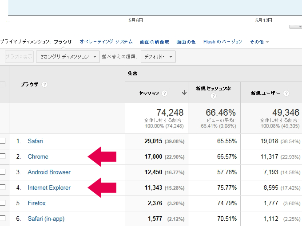This screenshot has width=302, height=226.
Task: Click Android Browser new session rate 57.78%
Action: (x=227, y=172)
